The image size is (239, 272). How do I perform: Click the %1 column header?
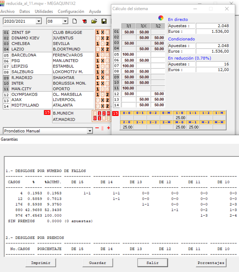pyautogui.click(x=129, y=26)
